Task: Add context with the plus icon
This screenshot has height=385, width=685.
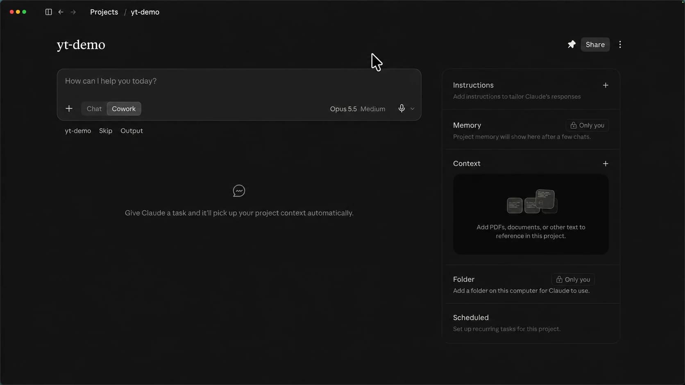Action: [606, 163]
